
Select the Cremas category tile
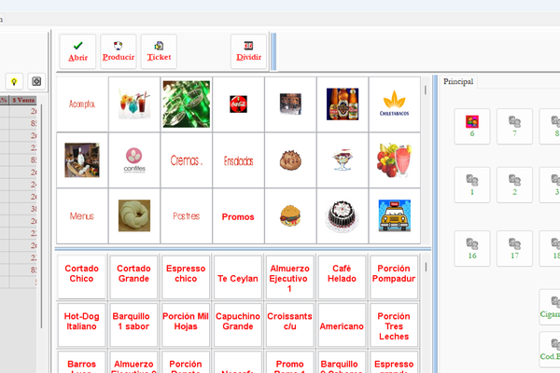pos(187,160)
